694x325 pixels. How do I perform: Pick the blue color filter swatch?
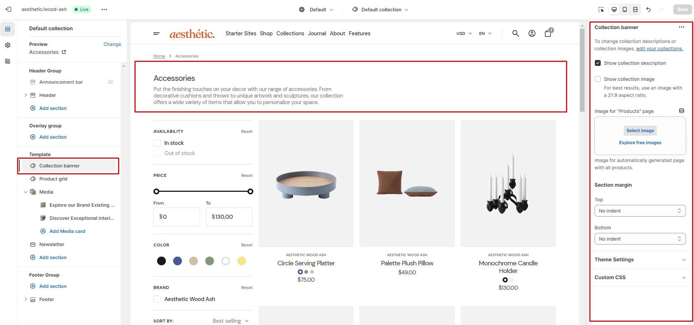(178, 261)
